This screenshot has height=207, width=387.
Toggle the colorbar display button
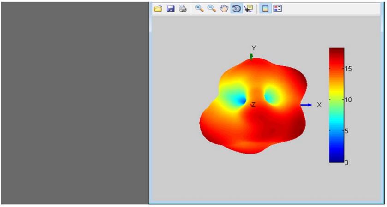pos(265,9)
